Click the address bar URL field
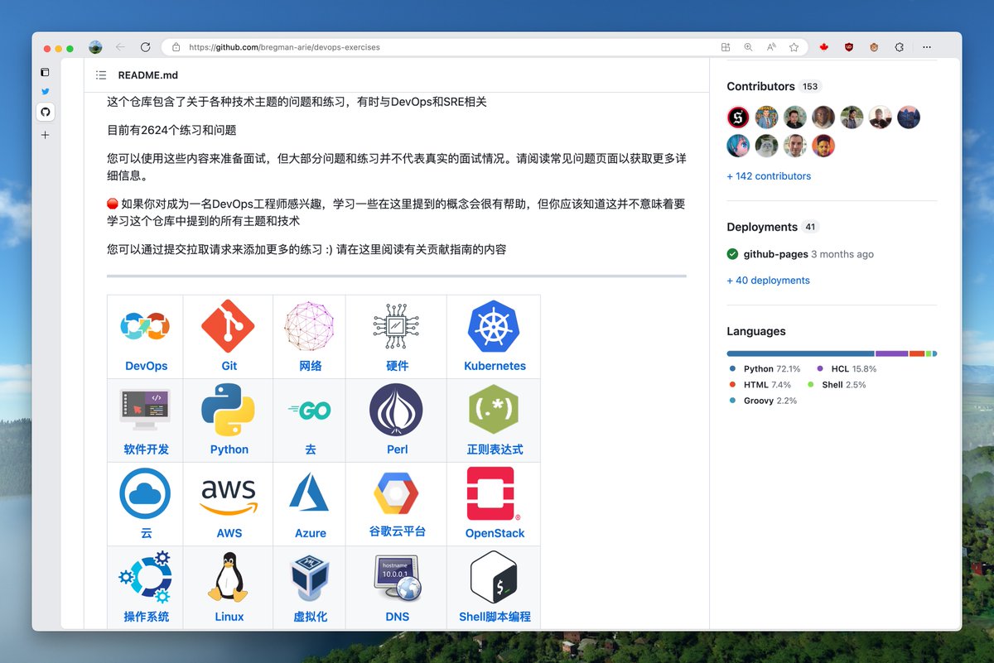Image resolution: width=994 pixels, height=663 pixels. [x=485, y=47]
